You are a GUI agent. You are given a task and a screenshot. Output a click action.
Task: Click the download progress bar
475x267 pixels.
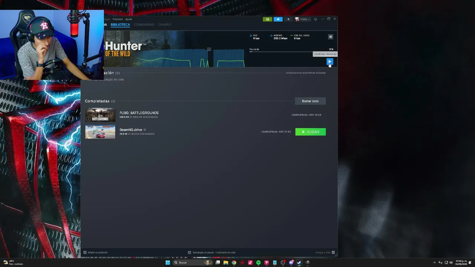click(x=291, y=52)
